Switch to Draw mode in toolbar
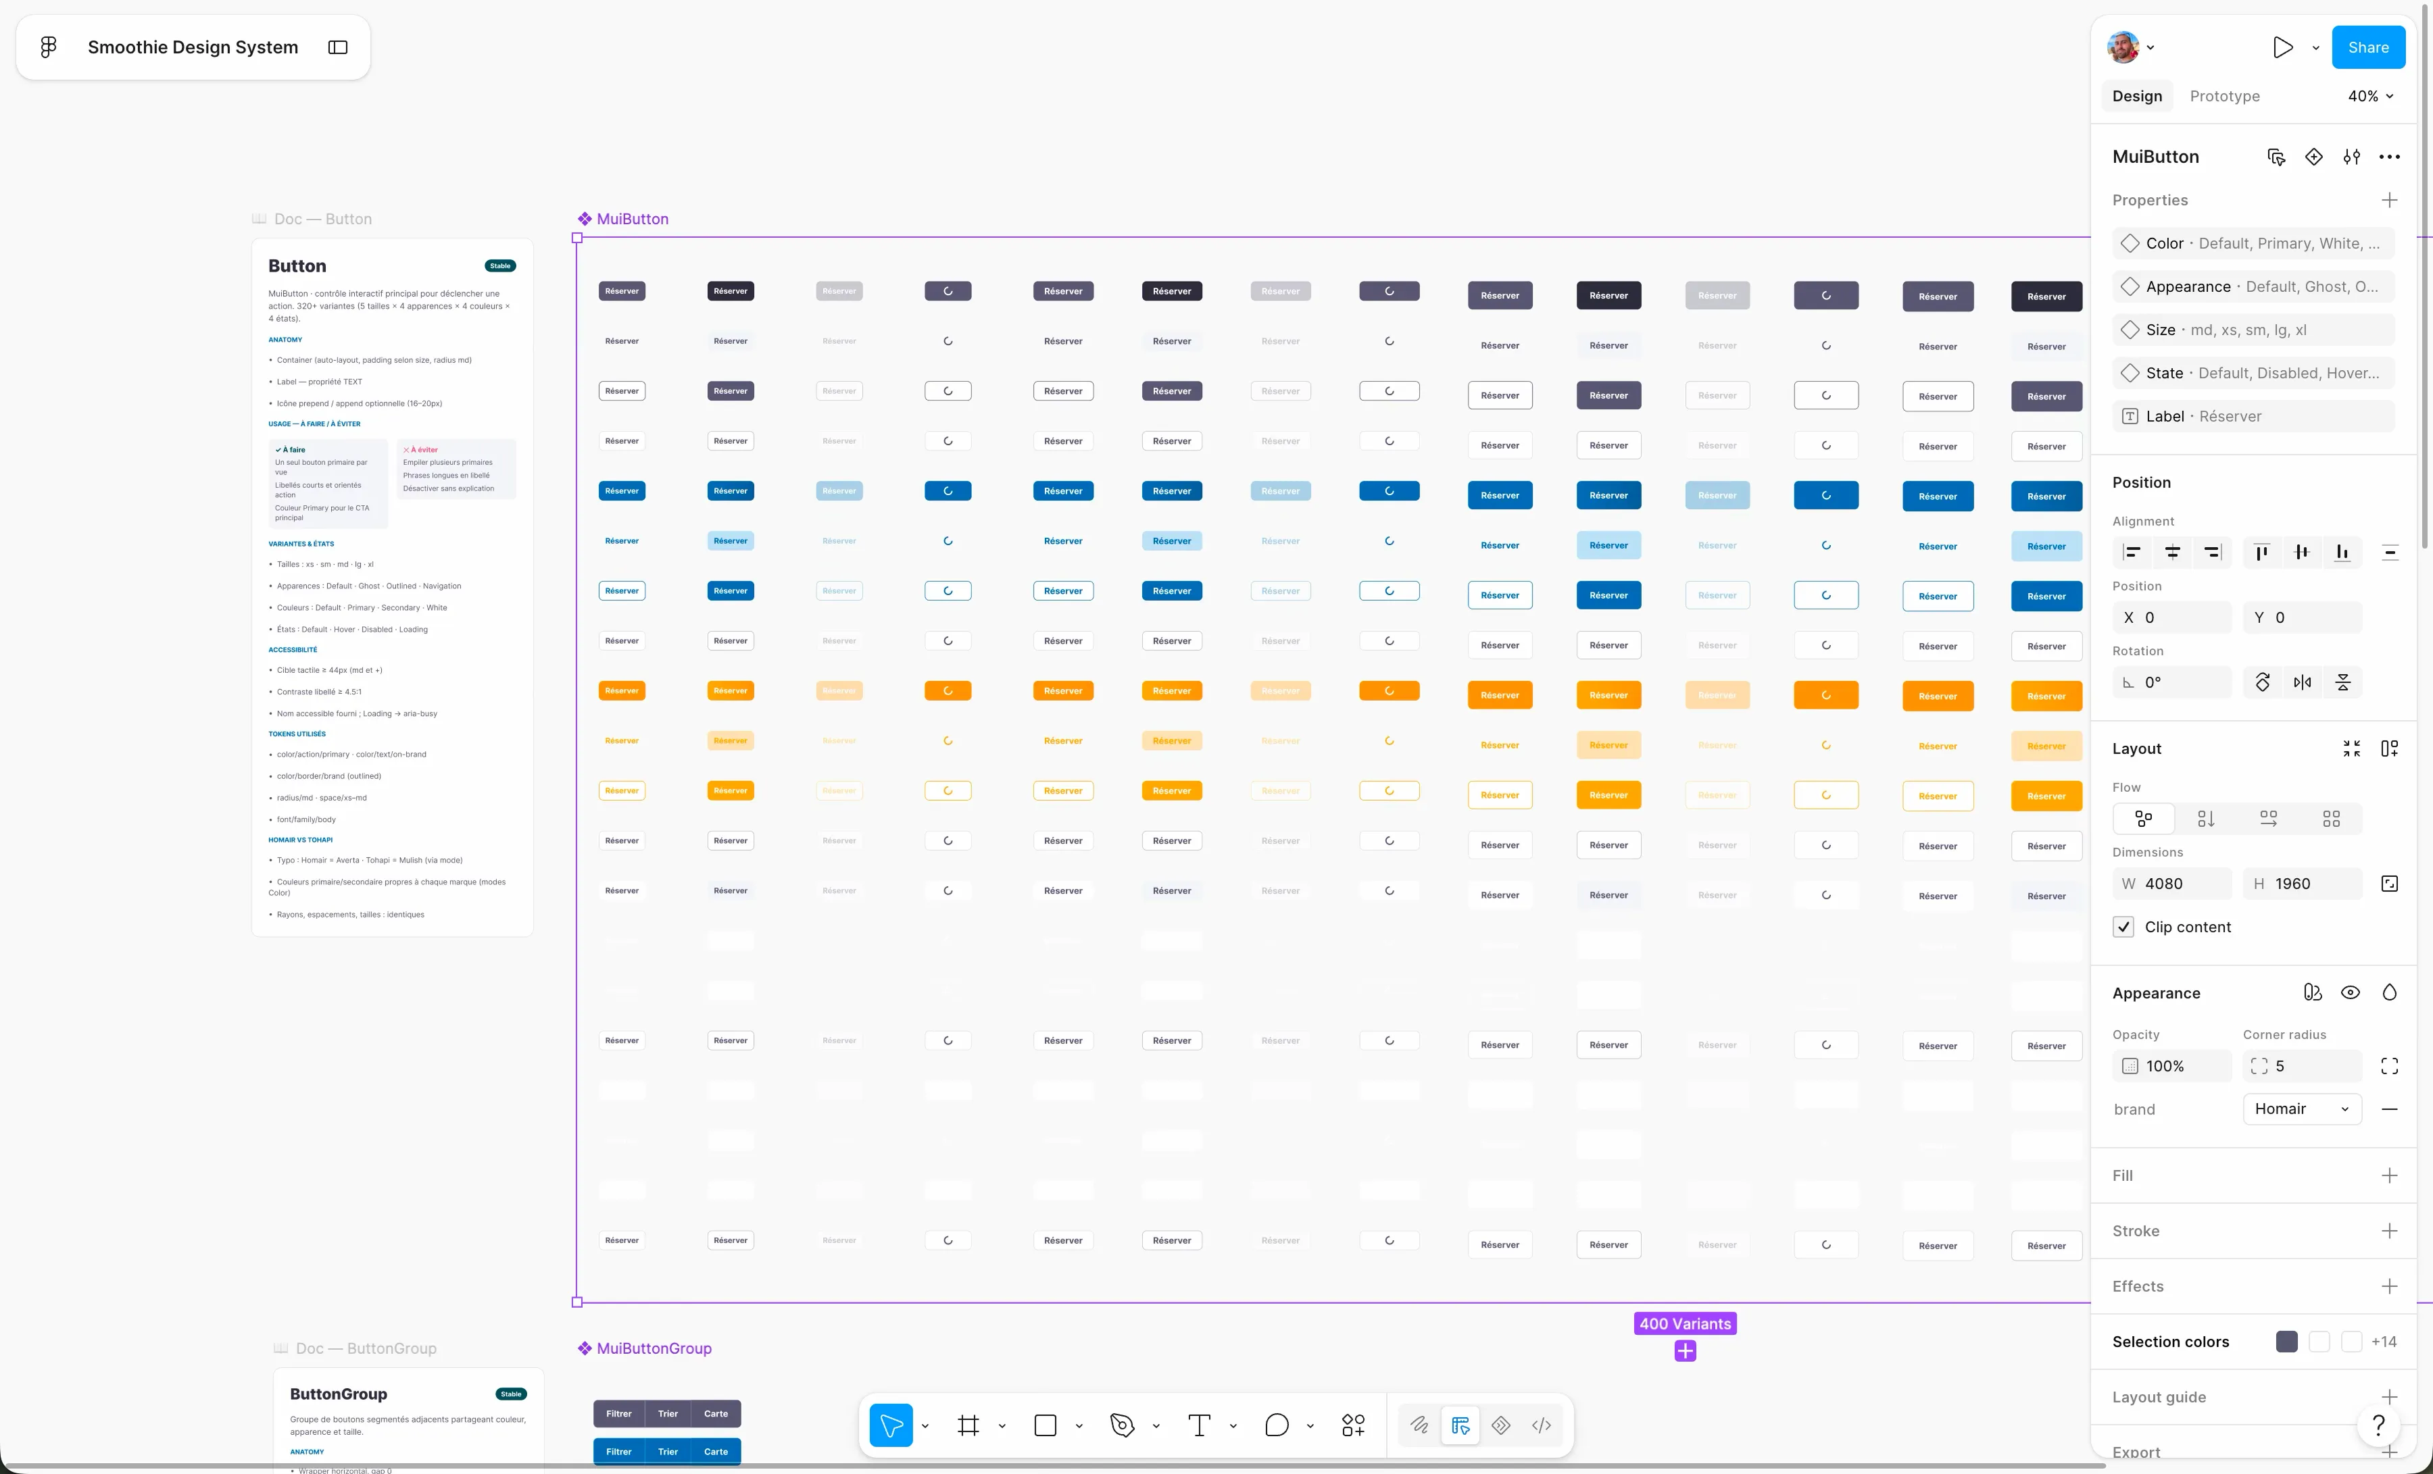This screenshot has height=1474, width=2433. coord(1419,1425)
